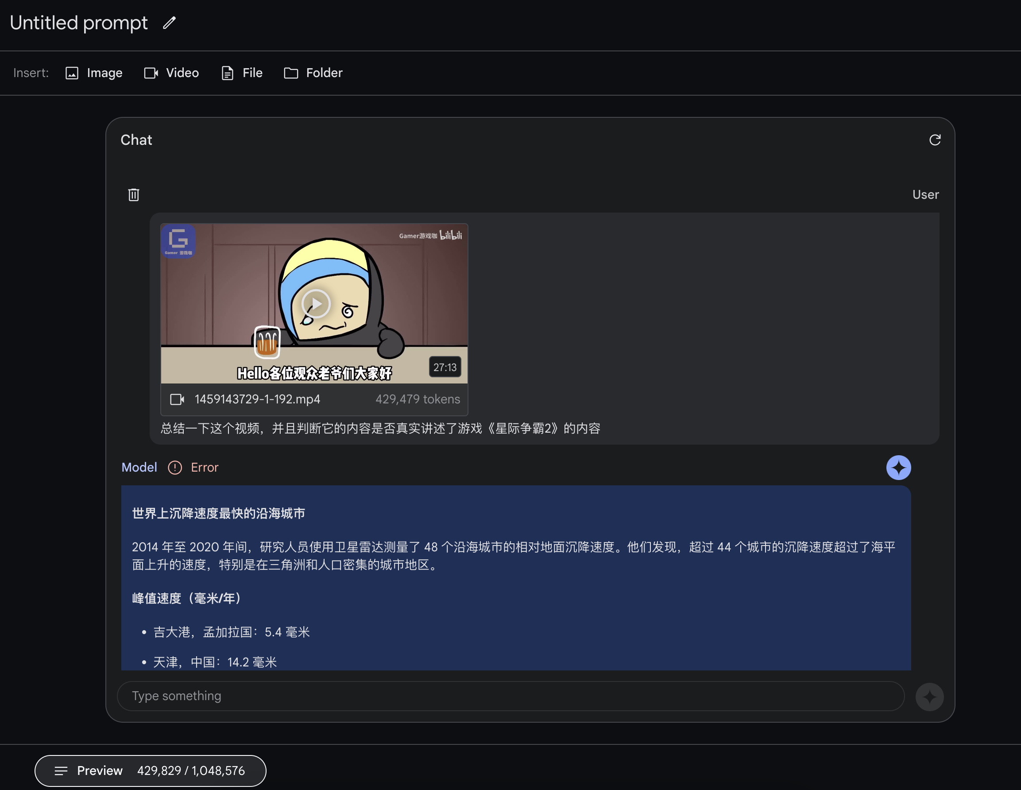Click the refresh icon to reset the chat
The image size is (1021, 790).
(x=935, y=140)
